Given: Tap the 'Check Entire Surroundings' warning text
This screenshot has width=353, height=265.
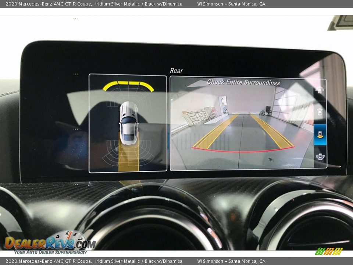Looking at the screenshot, I should pos(243,82).
